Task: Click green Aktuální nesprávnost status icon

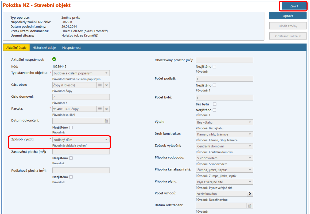Action: tap(54, 59)
